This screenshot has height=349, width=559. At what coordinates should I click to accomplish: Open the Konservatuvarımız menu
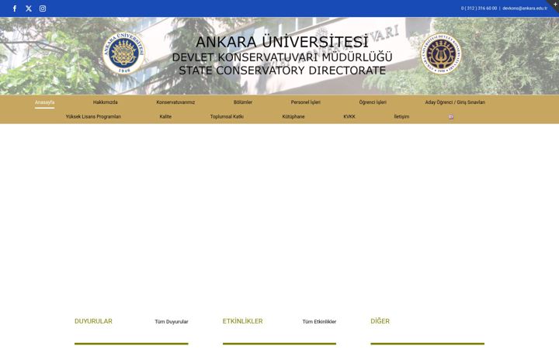[175, 102]
